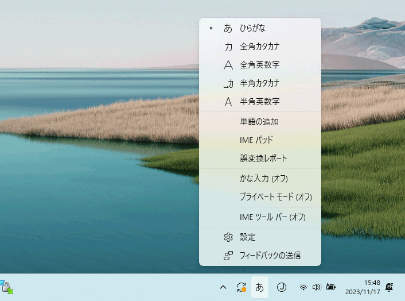Show the IME ツール バー
The image size is (405, 301).
tap(272, 217)
